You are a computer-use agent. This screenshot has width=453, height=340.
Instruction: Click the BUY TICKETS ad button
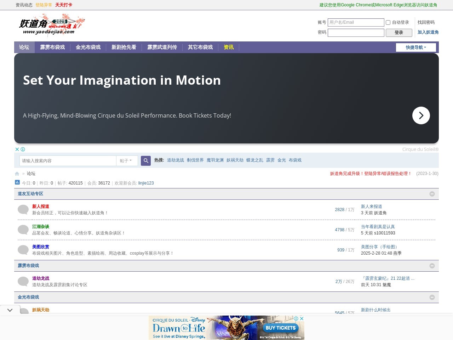(281, 328)
